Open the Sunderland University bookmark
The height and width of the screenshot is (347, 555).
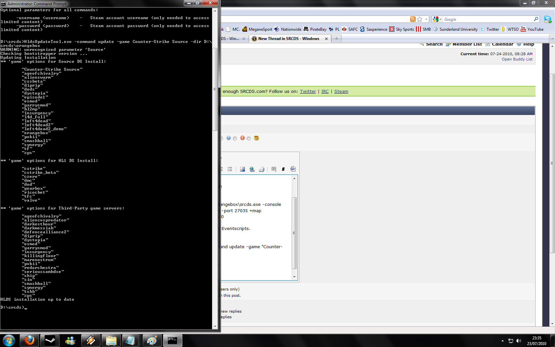click(x=455, y=29)
